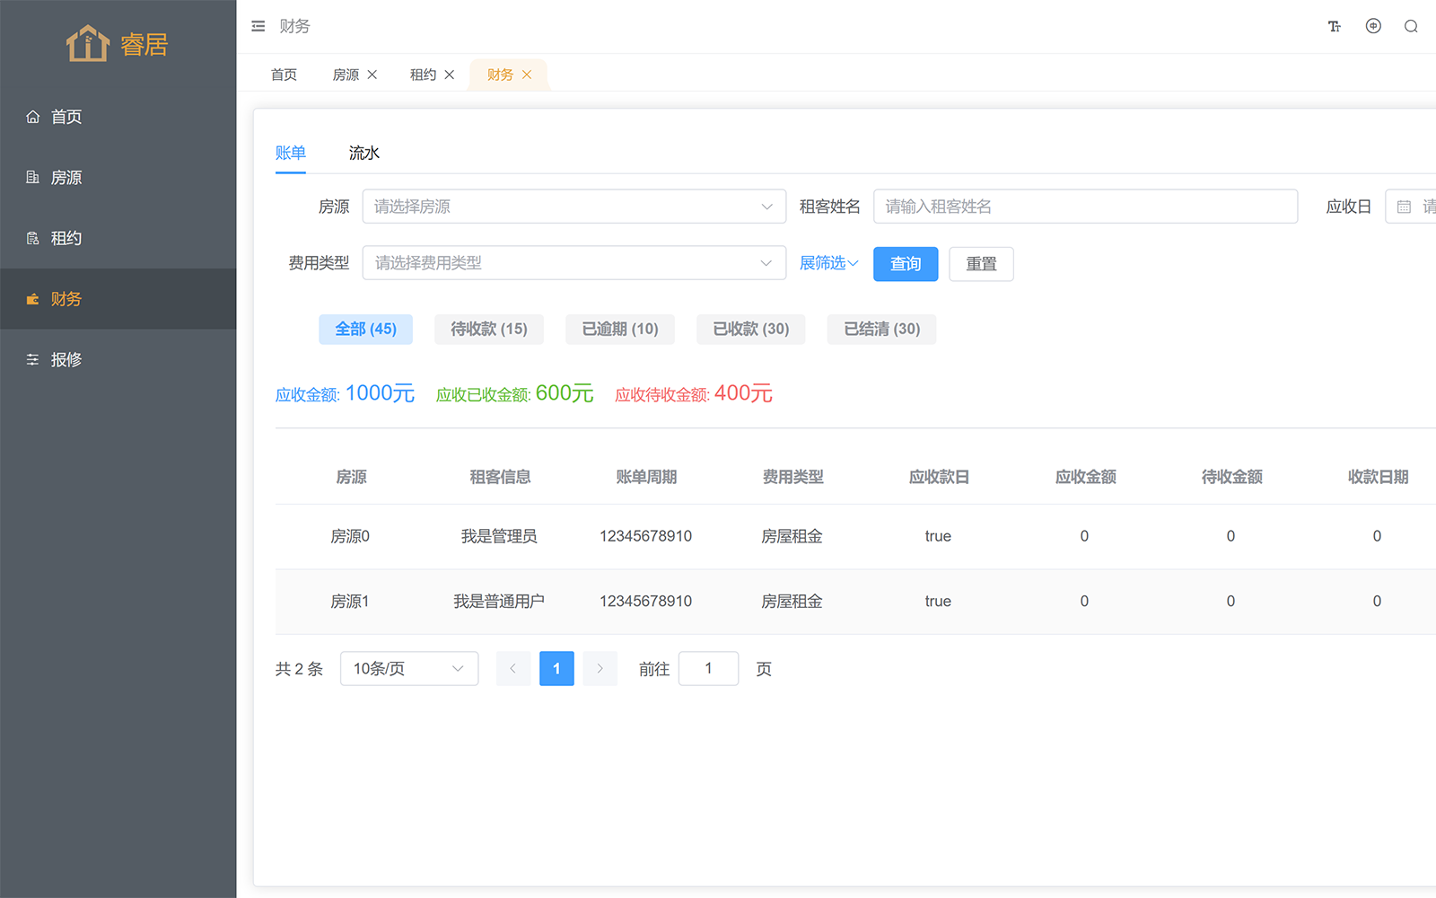Click the 租客姓名 input field
The height and width of the screenshot is (898, 1436).
[x=1084, y=207]
